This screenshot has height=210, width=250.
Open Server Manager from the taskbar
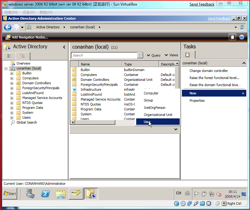(30, 194)
